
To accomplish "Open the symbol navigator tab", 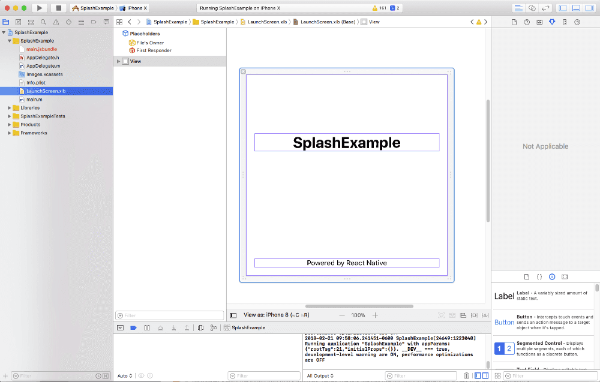I will coord(31,22).
